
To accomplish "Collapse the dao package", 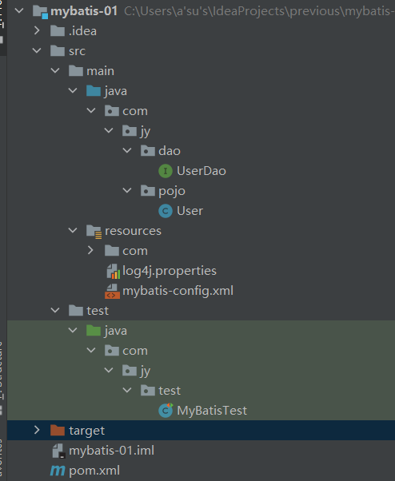I will point(127,150).
